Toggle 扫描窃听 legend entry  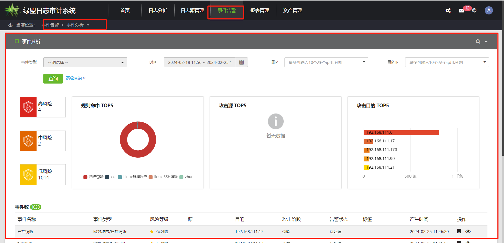click(x=93, y=177)
